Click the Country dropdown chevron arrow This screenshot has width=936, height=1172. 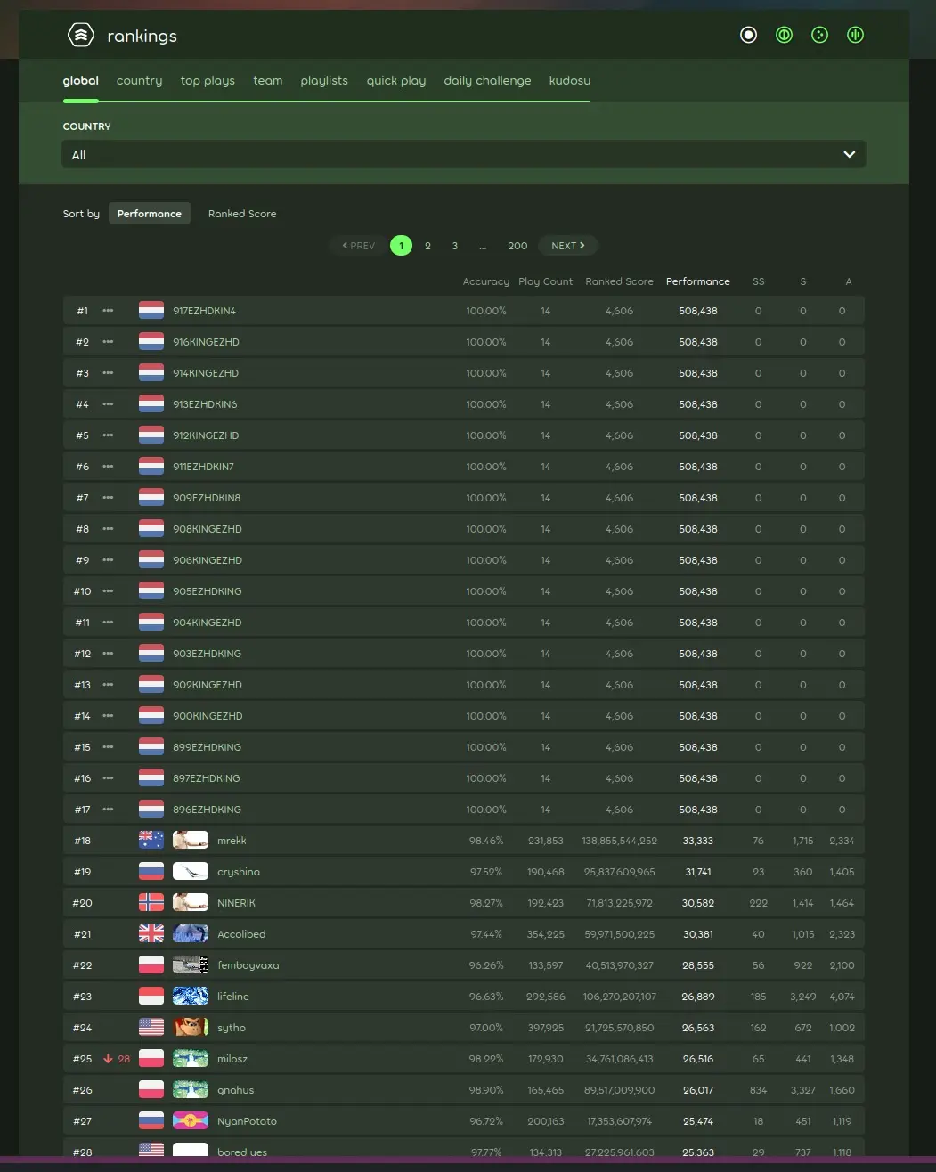[849, 155]
